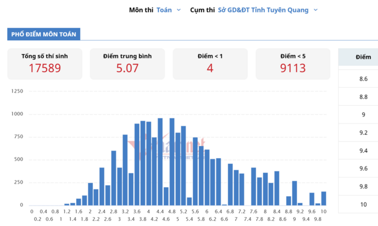Select the 8.6 row in score table
The image size is (378, 226).
[x=358, y=79]
